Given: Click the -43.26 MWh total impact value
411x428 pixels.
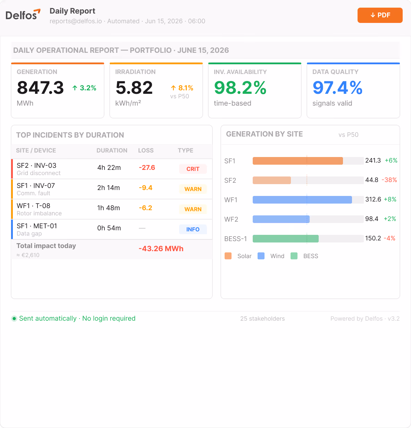Looking at the screenshot, I should 161,249.
